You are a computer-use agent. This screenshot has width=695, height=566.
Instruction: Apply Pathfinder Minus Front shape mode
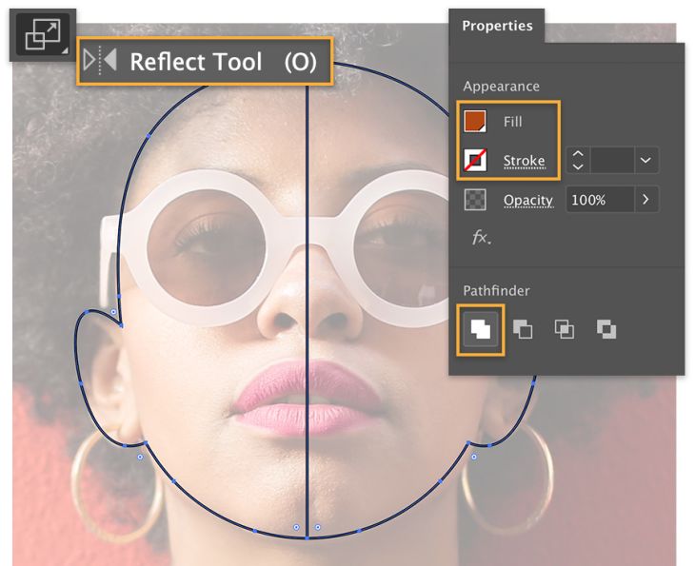(523, 329)
